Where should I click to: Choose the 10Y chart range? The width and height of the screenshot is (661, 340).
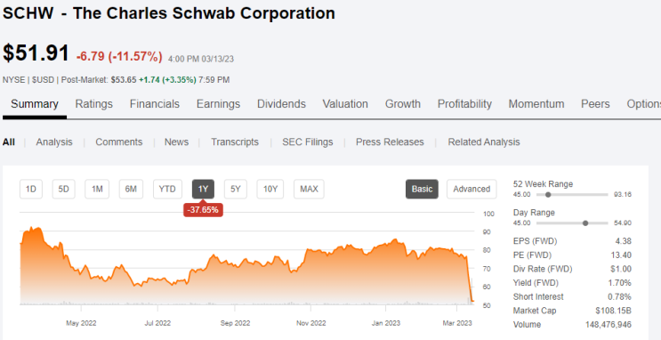pos(270,189)
